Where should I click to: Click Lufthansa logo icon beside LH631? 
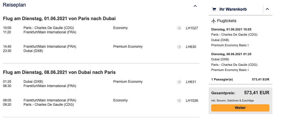[x=179, y=82]
